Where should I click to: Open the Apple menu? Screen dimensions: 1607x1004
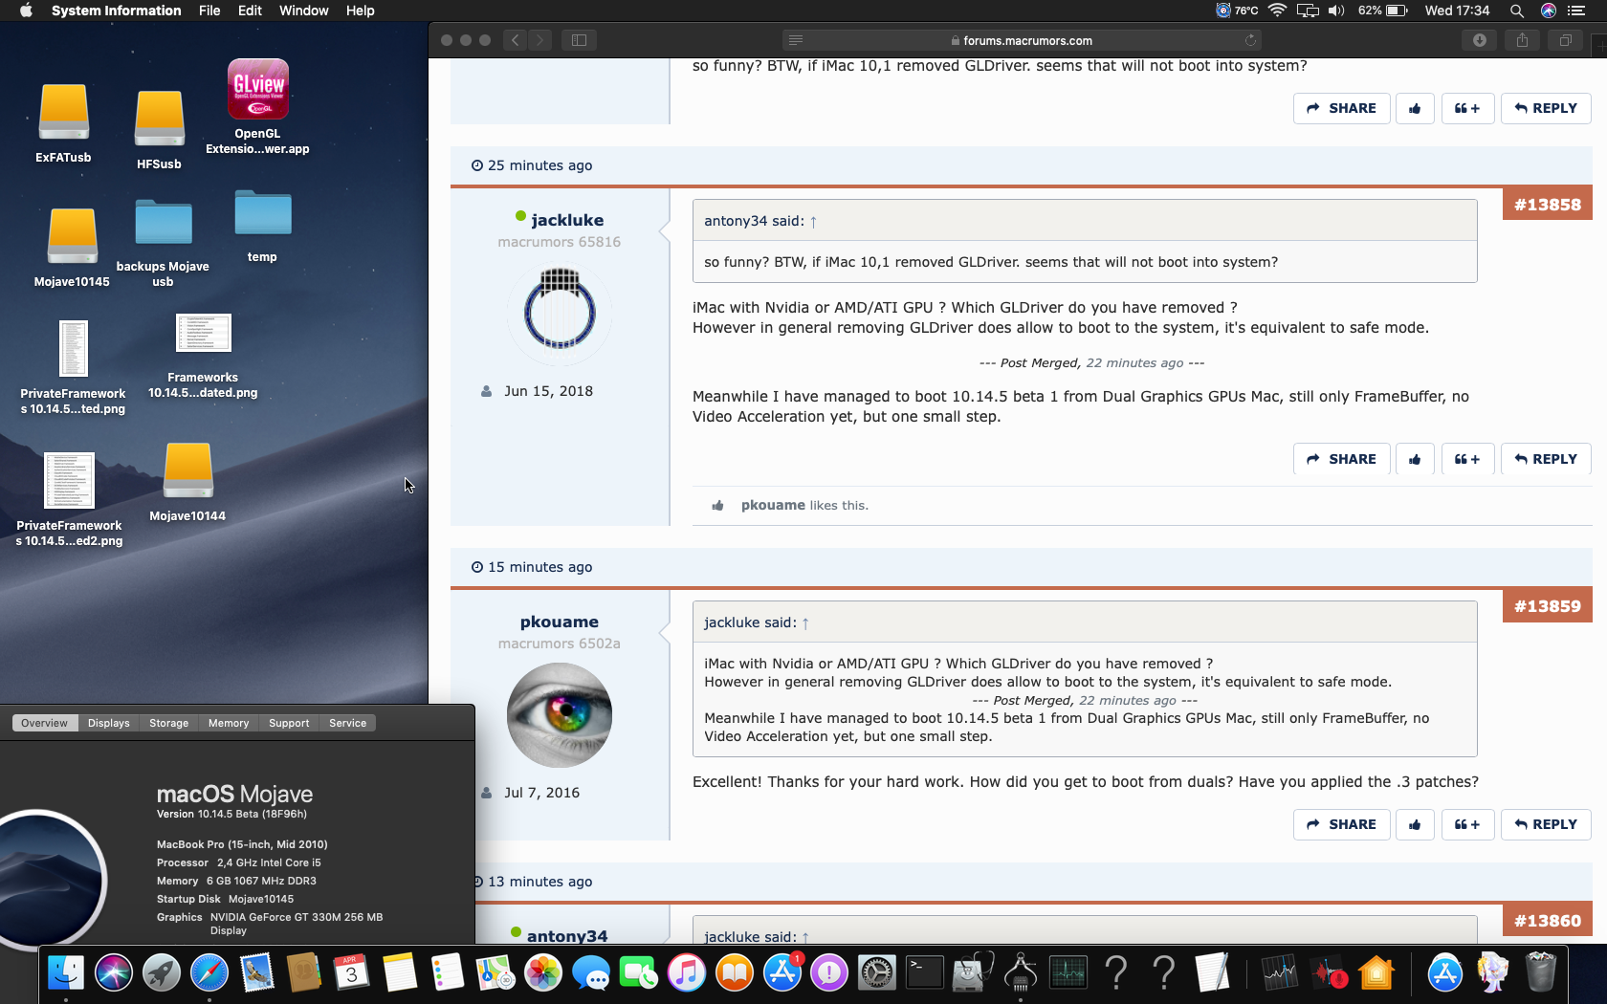coord(26,11)
